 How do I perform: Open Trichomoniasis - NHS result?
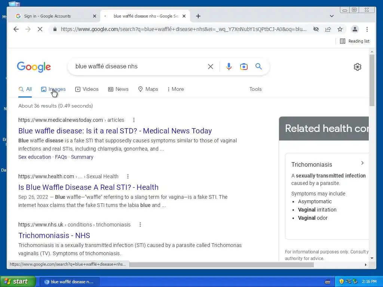(x=54, y=235)
